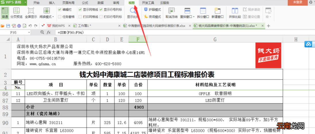Open the name box F95 dropdown
The width and height of the screenshot is (315, 134).
tap(29, 32)
